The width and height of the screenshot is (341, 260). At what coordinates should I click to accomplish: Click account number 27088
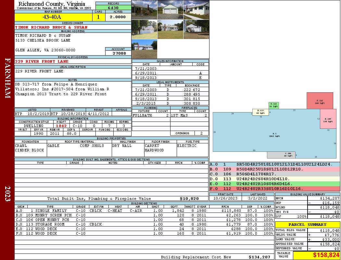[118, 53]
